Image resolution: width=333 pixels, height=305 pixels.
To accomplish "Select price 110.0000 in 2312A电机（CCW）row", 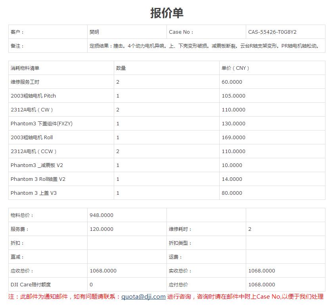I will click(x=233, y=152).
